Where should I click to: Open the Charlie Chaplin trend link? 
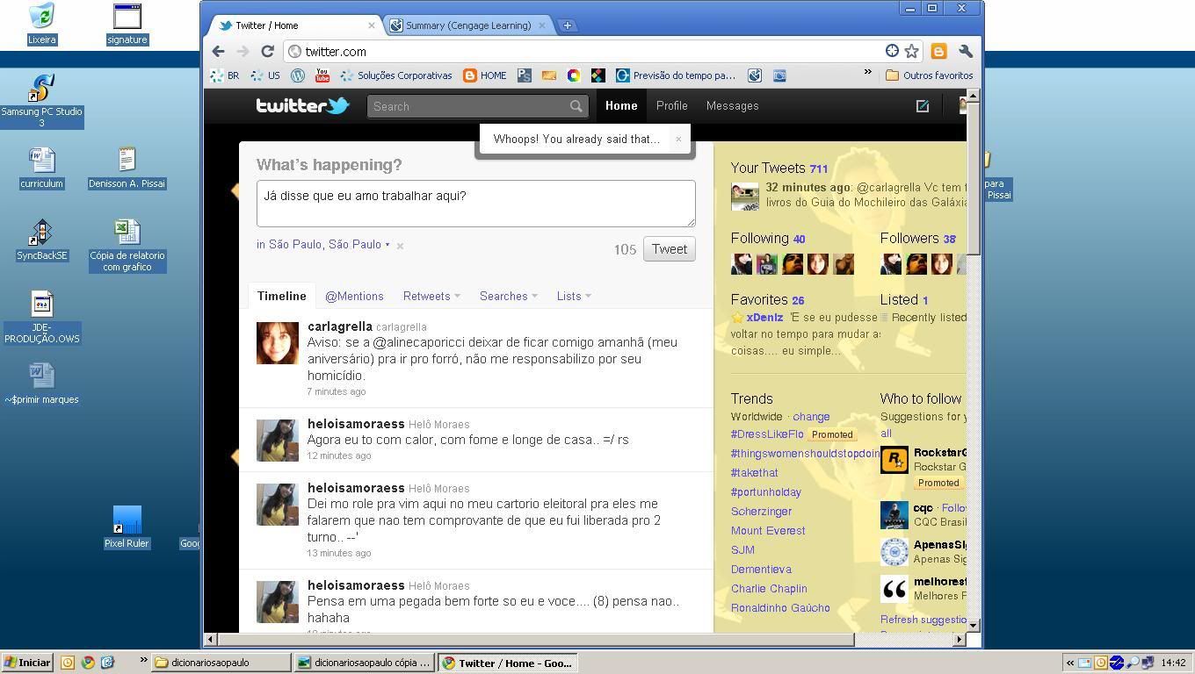click(769, 589)
